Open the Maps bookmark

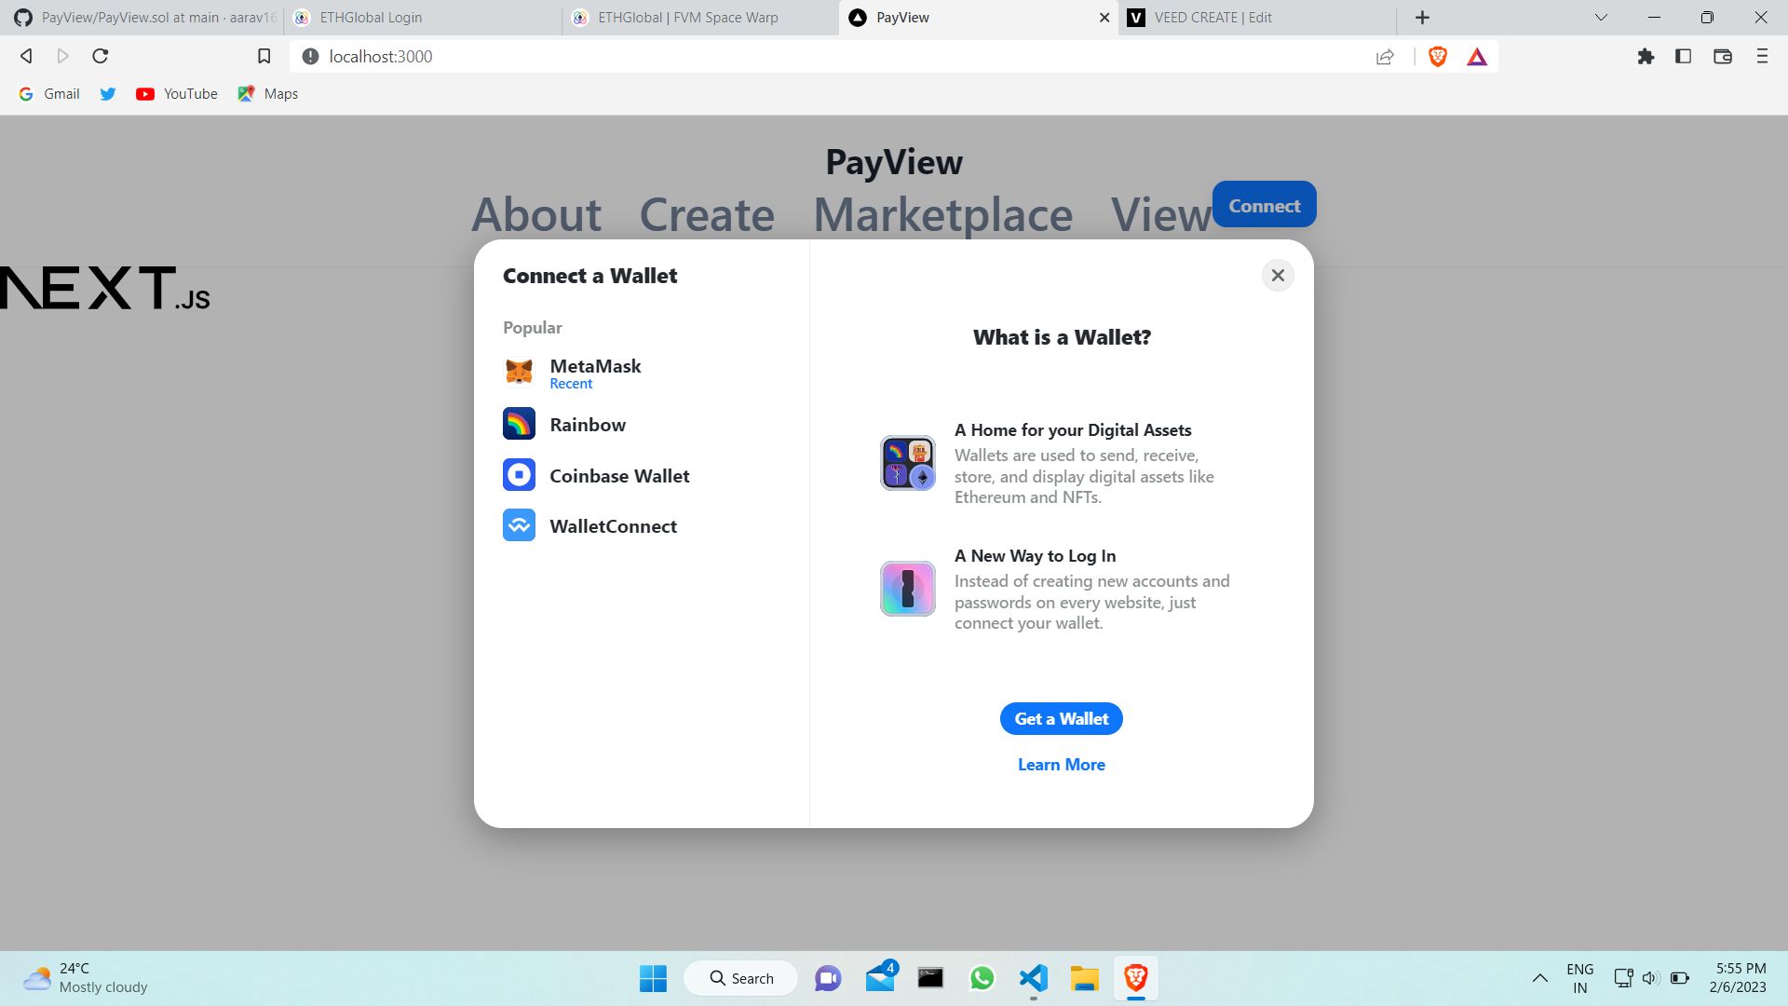coord(267,94)
